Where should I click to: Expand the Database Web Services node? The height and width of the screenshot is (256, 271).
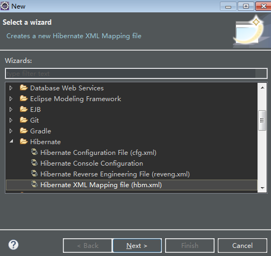tap(11, 88)
